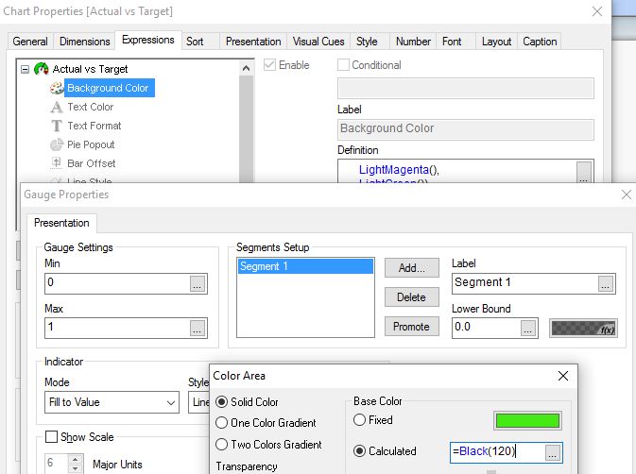Click the green Fixed base color swatch
Viewport: 636px width, 474px height.
[x=527, y=420]
